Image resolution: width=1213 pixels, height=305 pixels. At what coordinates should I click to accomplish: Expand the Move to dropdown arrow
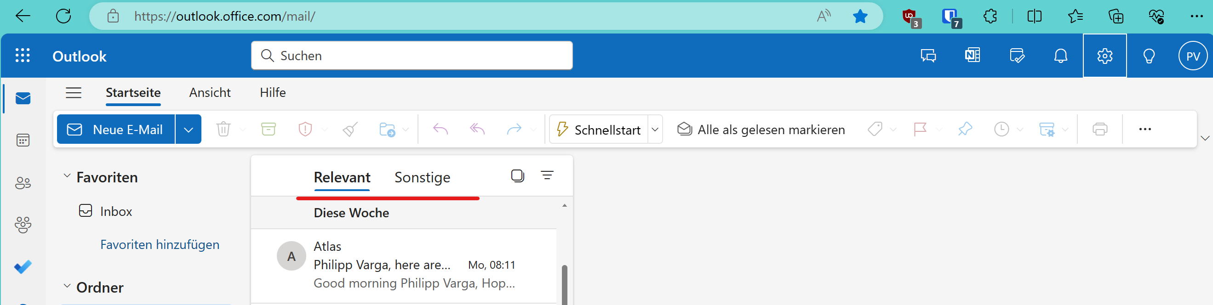click(x=406, y=130)
